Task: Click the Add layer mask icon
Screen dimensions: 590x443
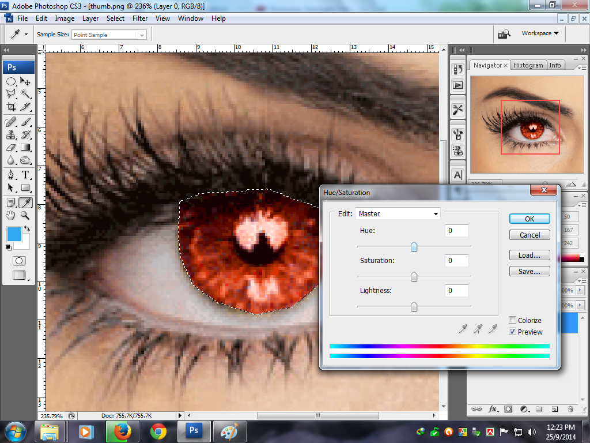Action: 508,409
